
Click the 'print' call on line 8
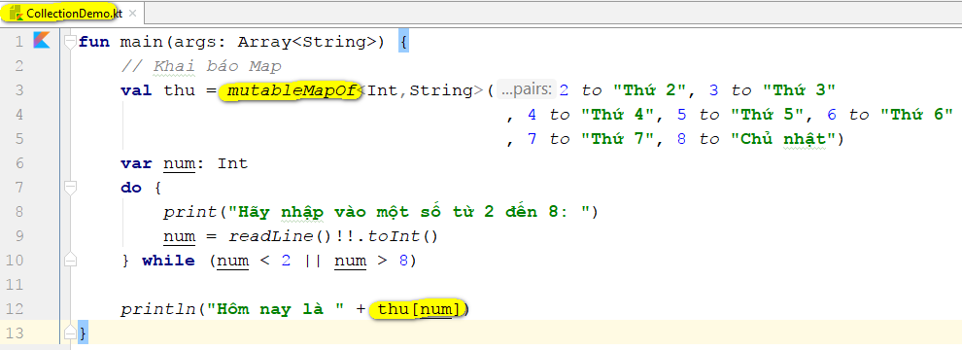click(x=189, y=213)
